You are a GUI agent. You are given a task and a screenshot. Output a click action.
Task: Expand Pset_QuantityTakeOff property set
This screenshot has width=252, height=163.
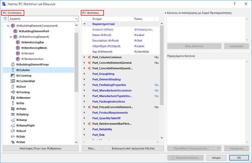84,118
